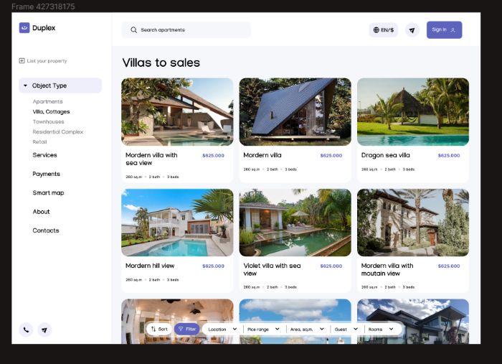Open the Contacts menu item

point(46,230)
